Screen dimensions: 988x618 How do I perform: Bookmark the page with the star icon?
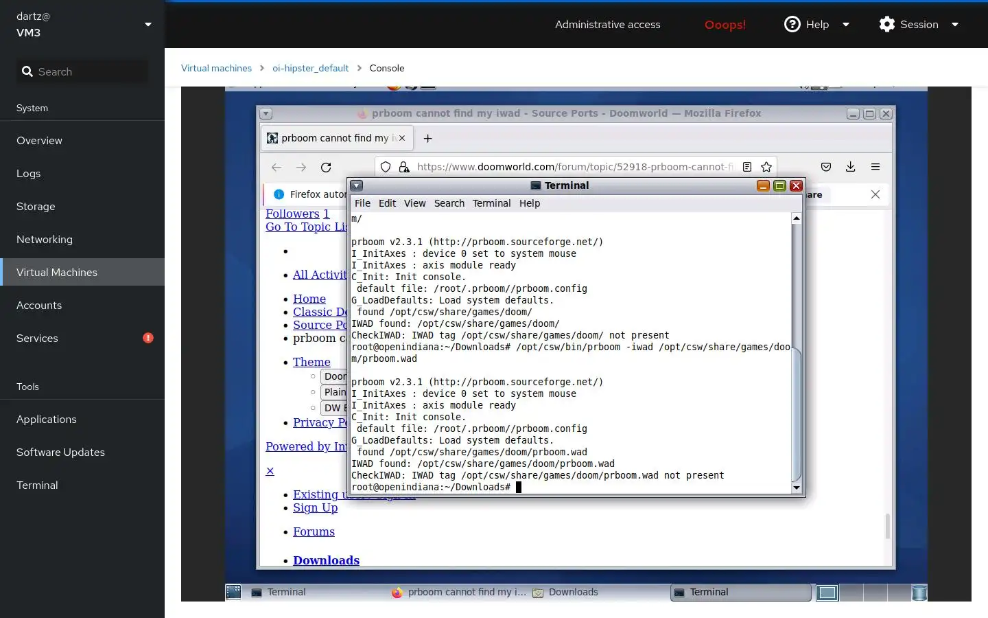click(x=766, y=167)
